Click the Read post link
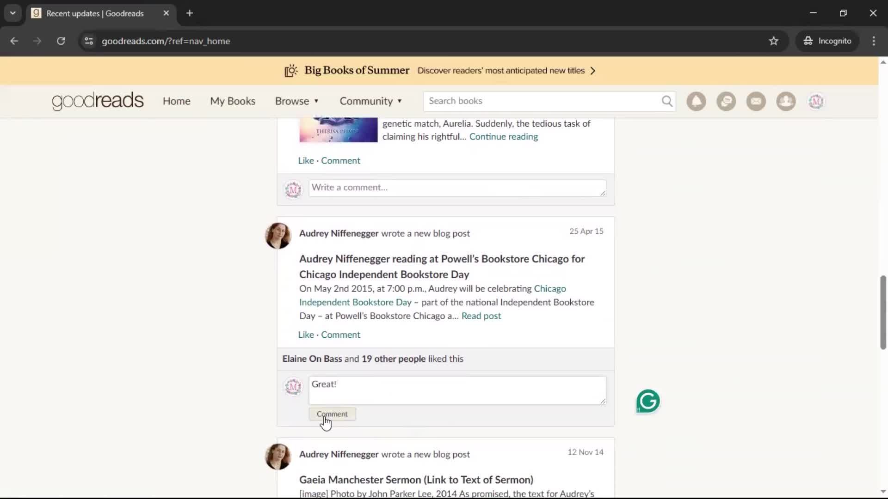 [x=481, y=316]
